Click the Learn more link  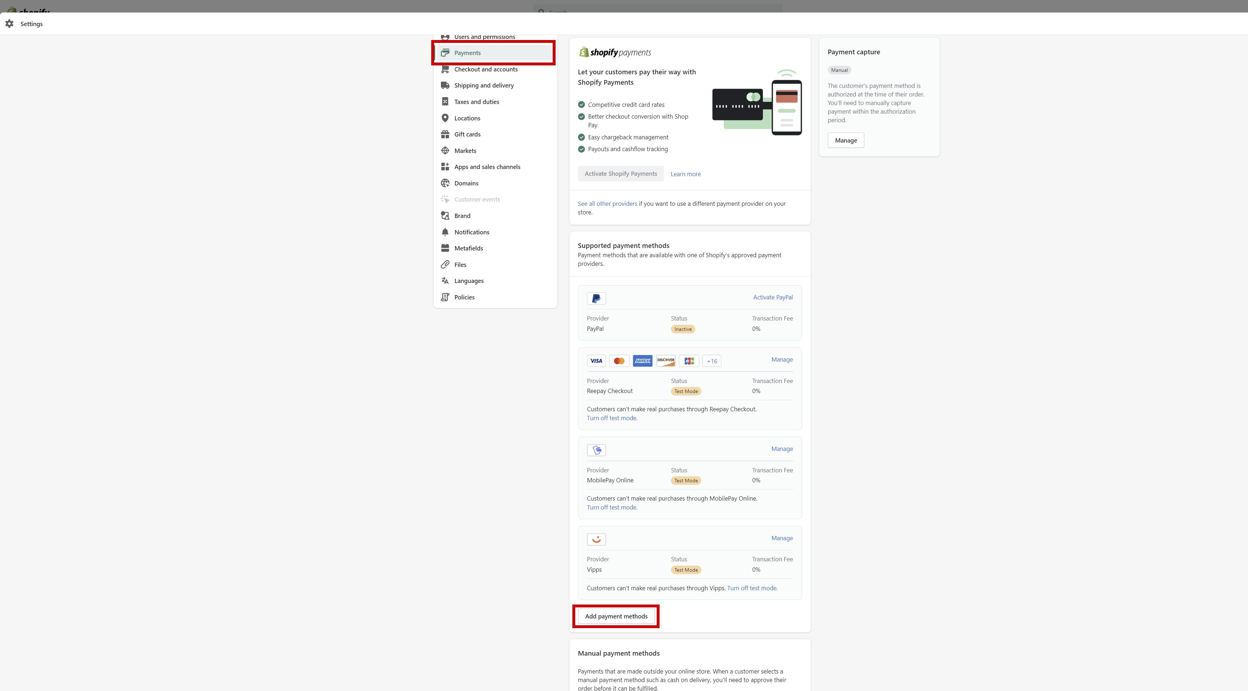pos(686,174)
